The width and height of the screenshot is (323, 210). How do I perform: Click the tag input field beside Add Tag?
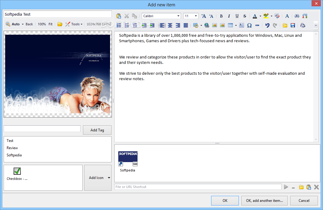tap(42, 129)
